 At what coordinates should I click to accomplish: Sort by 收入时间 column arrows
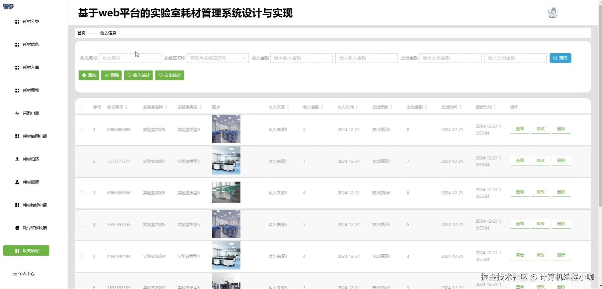point(357,107)
